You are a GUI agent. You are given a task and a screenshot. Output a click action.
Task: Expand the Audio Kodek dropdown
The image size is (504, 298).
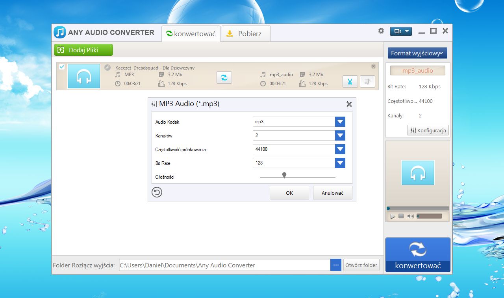click(x=340, y=122)
